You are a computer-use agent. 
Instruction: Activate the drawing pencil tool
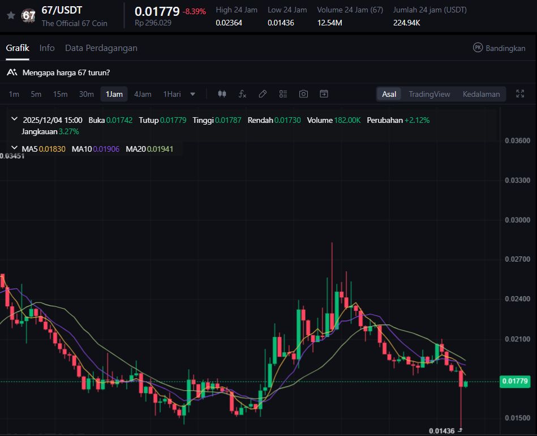[x=263, y=94]
